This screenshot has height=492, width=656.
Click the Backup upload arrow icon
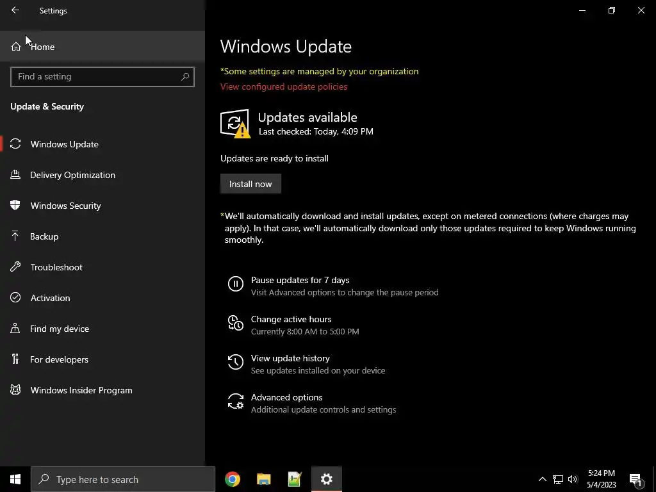(x=15, y=236)
